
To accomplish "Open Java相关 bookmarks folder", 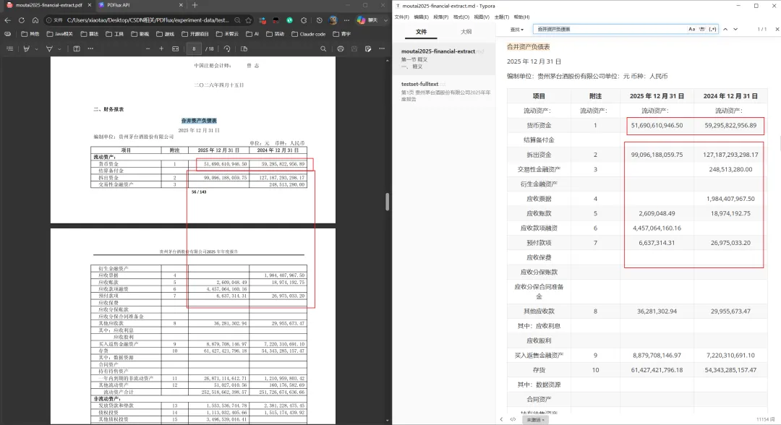I will [x=59, y=35].
